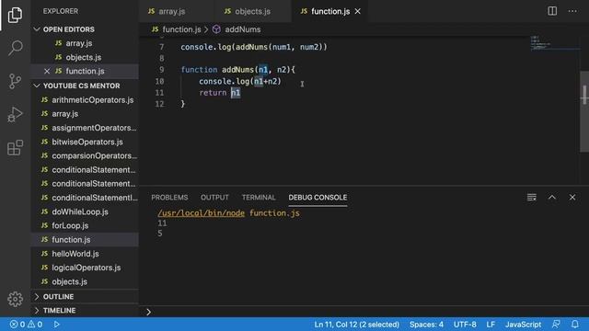Clear the debug console output

pyautogui.click(x=532, y=197)
